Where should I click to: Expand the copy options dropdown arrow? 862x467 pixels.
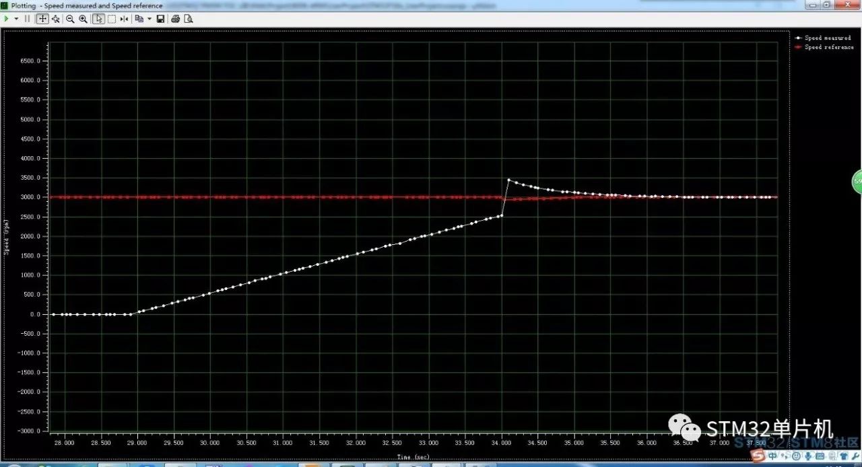pyautogui.click(x=149, y=19)
